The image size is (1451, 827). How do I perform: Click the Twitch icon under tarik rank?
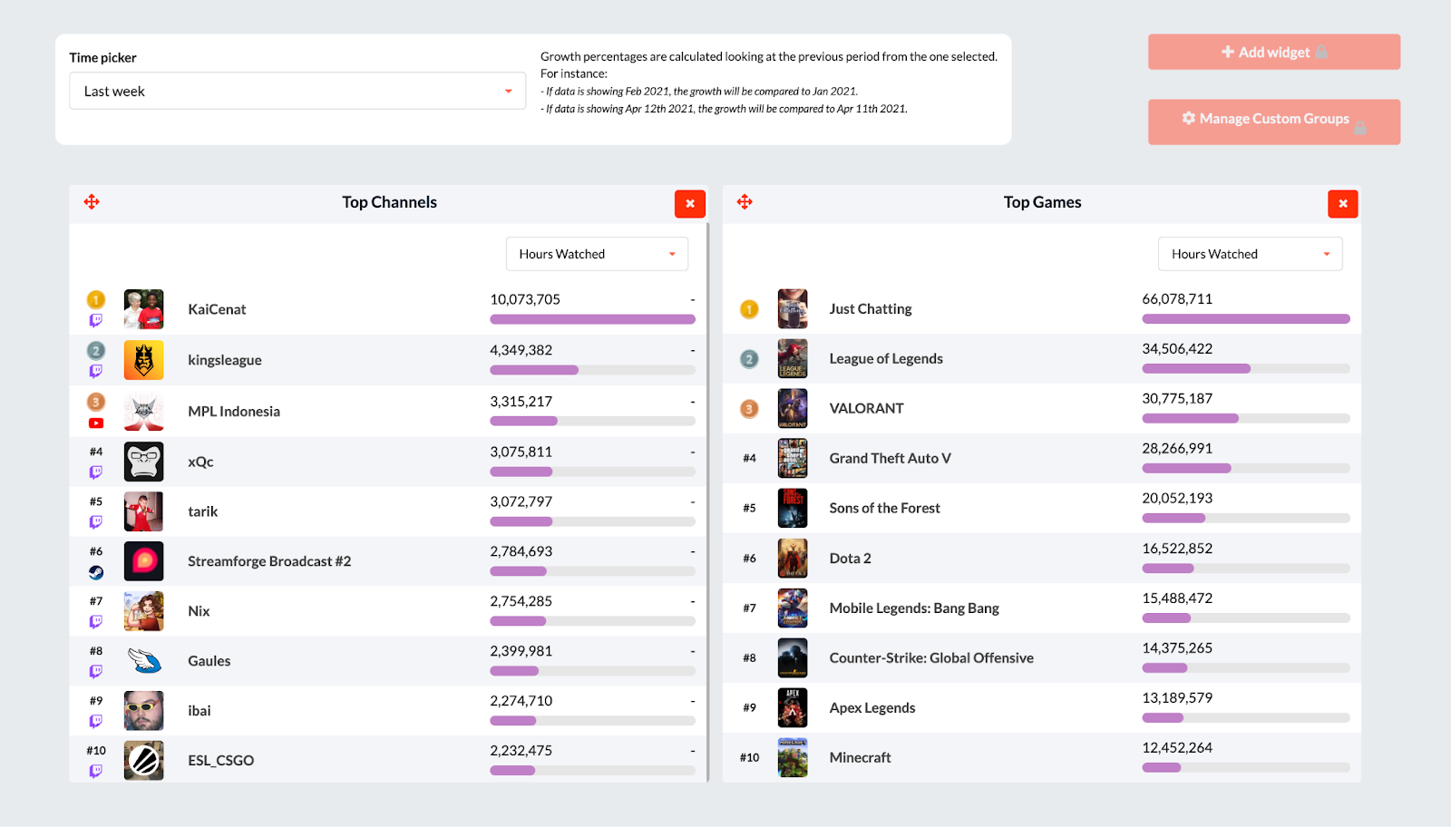coord(96,521)
